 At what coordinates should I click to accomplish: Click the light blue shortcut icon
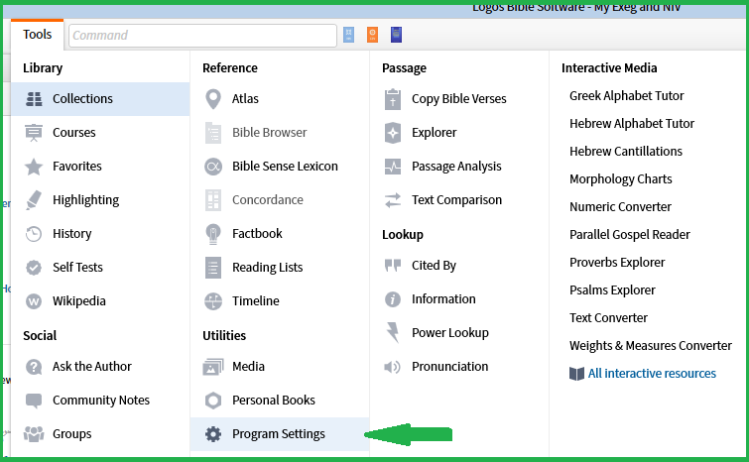pyautogui.click(x=348, y=35)
